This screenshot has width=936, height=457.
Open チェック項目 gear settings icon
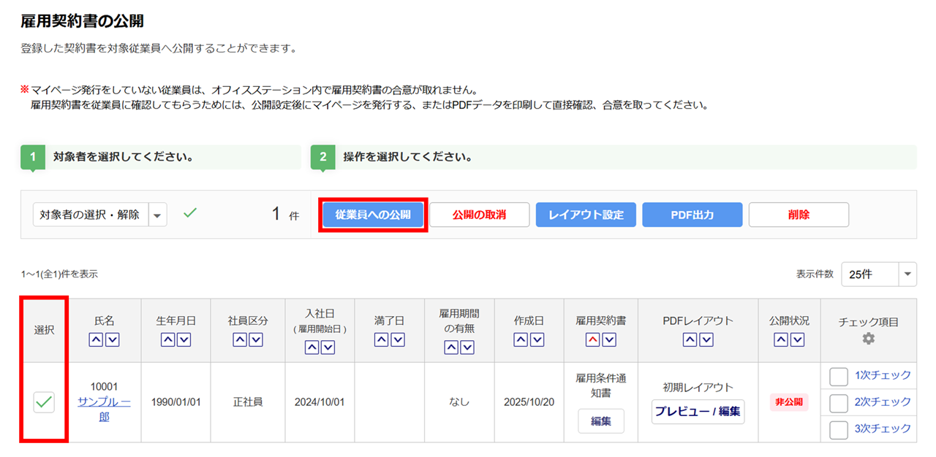(x=868, y=339)
